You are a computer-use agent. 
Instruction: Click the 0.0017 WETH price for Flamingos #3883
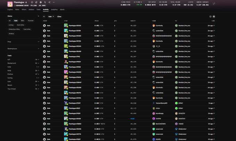100,124
